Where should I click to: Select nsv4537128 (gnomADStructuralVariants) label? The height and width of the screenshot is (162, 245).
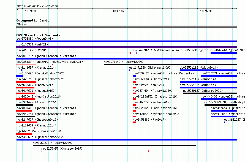pos(163,73)
